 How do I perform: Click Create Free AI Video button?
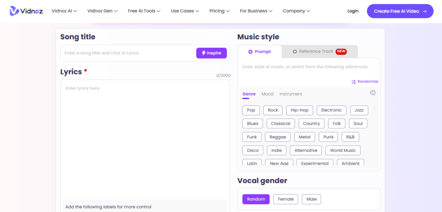coord(400,11)
